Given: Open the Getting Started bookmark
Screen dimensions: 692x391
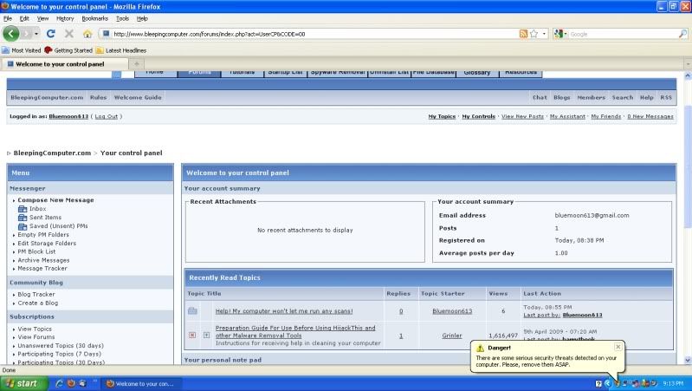Looking at the screenshot, I should 68,50.
